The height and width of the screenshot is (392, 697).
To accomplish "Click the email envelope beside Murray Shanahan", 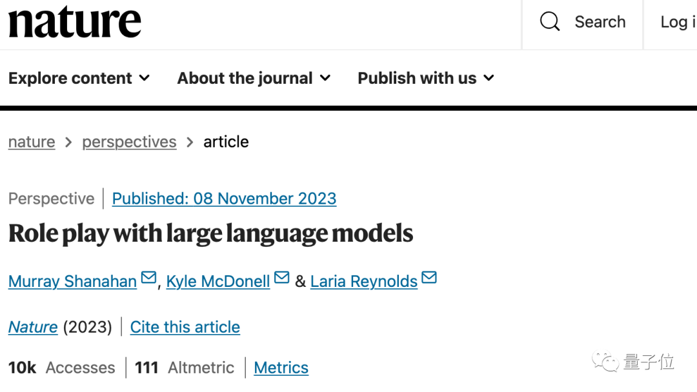I will point(148,278).
